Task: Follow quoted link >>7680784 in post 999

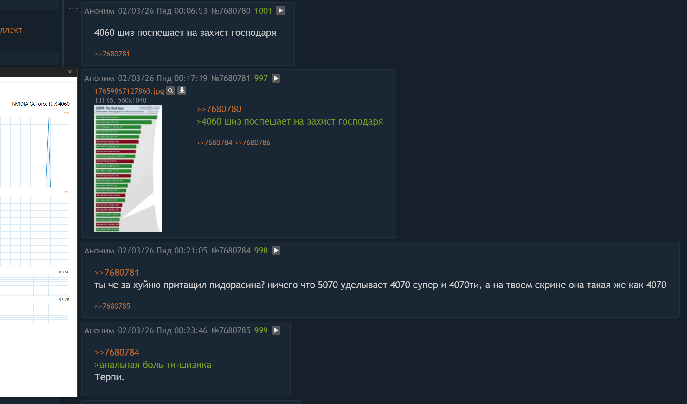Action: point(117,352)
